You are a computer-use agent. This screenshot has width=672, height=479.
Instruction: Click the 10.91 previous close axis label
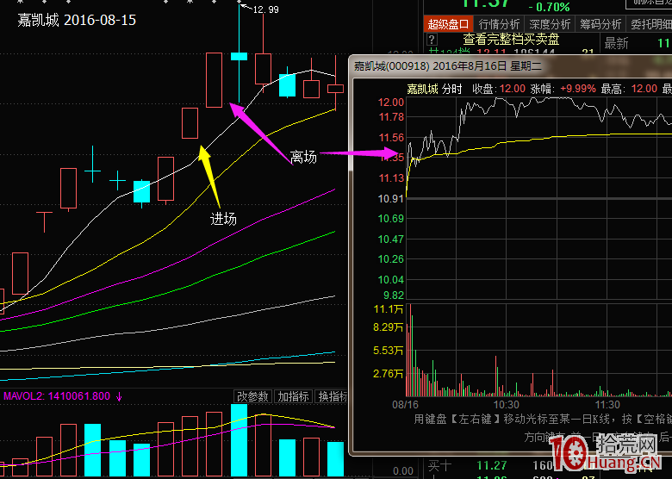pyautogui.click(x=391, y=198)
